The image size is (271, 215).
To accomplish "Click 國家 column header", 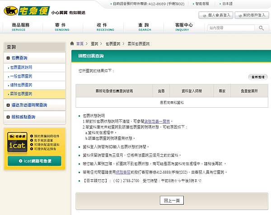I will coord(222,91).
